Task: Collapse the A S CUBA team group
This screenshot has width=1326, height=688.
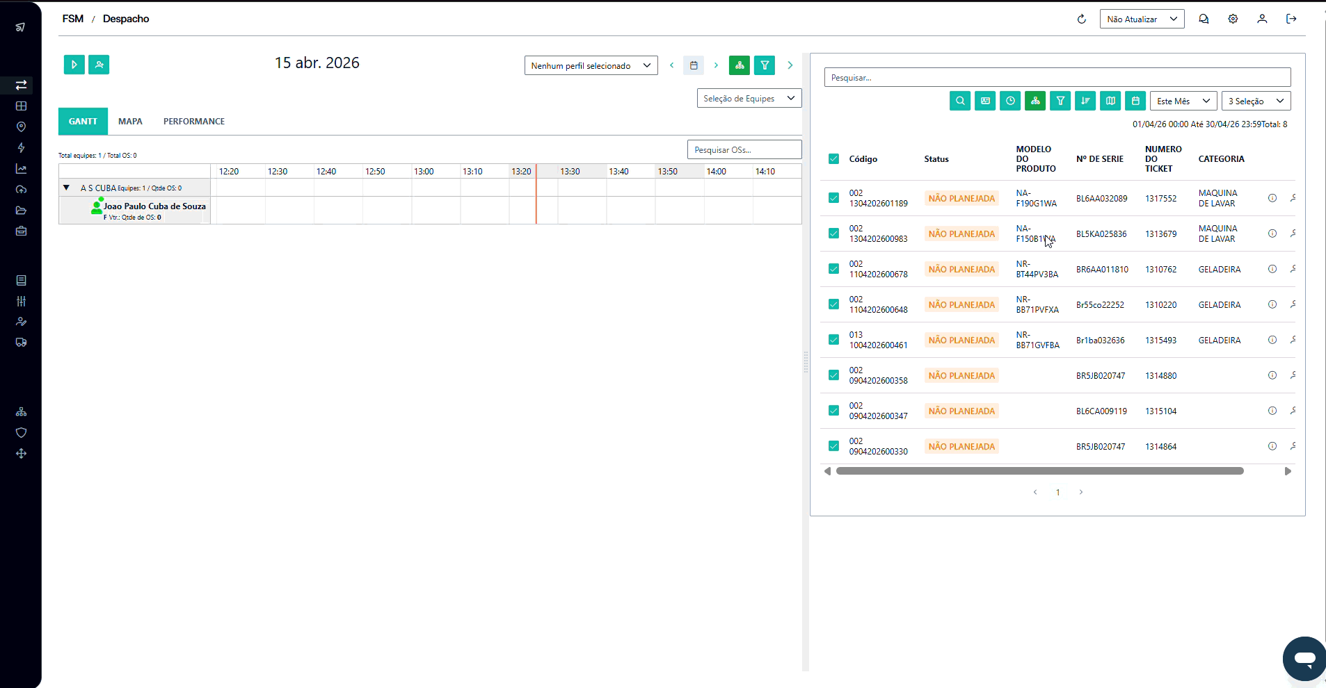Action: pyautogui.click(x=67, y=188)
